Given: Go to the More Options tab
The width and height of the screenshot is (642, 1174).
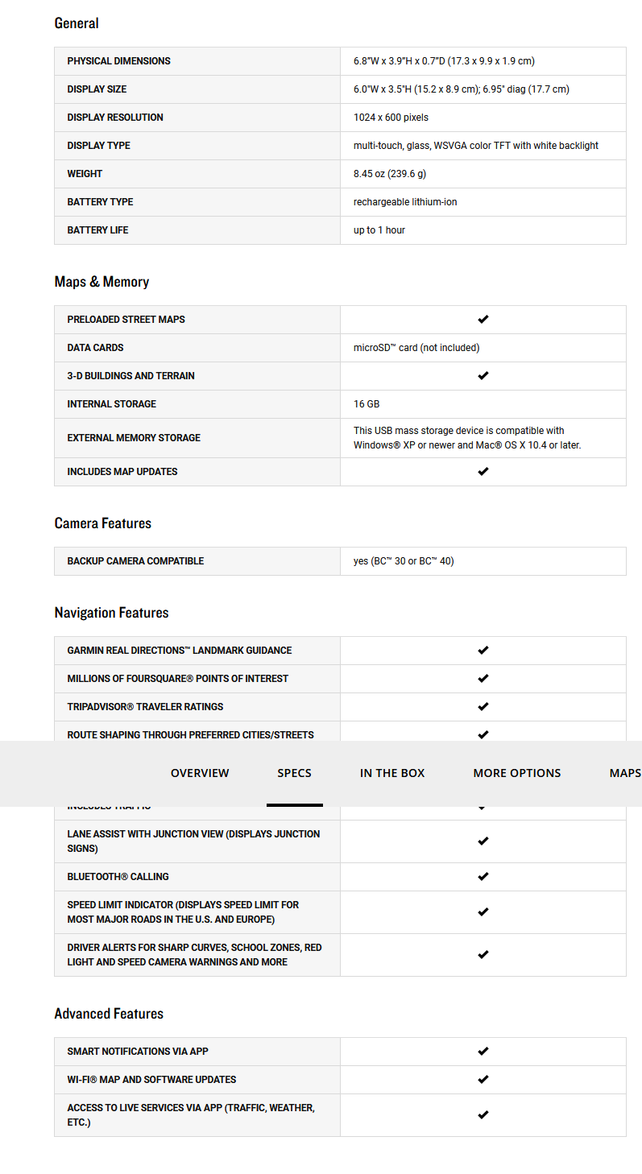Looking at the screenshot, I should click(517, 773).
